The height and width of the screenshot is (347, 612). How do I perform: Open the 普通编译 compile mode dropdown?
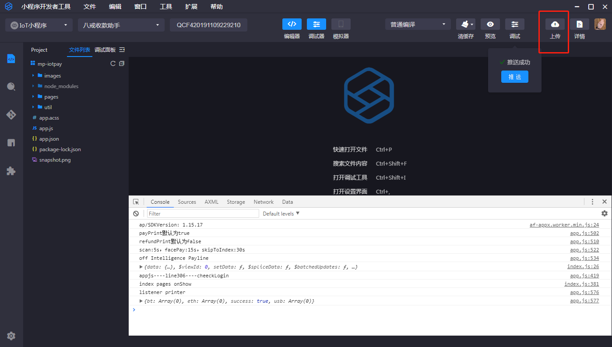[x=418, y=25]
